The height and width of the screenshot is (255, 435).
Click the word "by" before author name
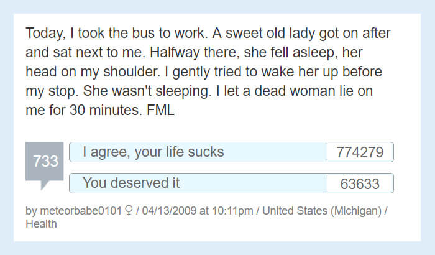tap(31, 211)
